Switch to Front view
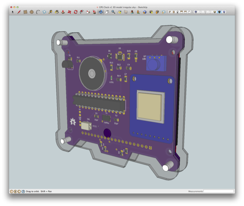The image size is (244, 206). coord(177,12)
